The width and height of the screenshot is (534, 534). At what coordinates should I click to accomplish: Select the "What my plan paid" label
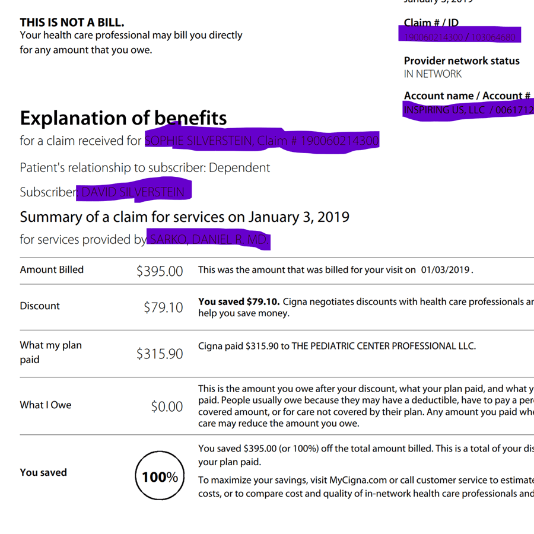[50, 352]
